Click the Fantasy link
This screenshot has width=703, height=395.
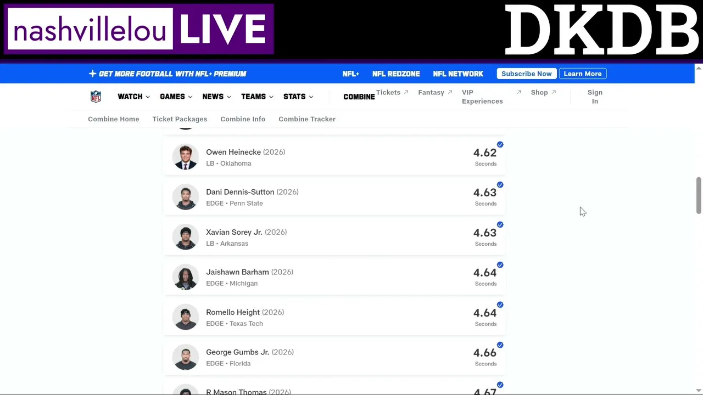(x=431, y=92)
